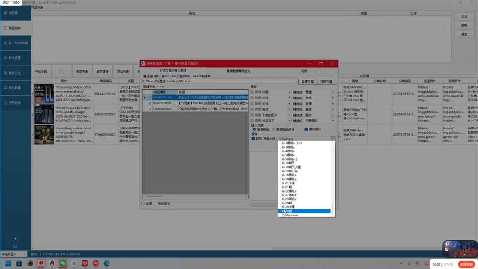478x269 pixels.
Task: Expand the file path combo box
Action: tap(296, 82)
